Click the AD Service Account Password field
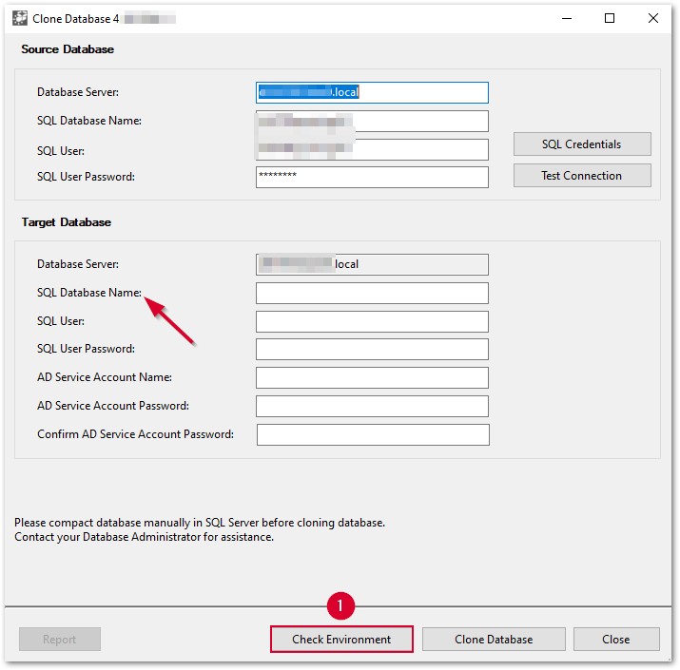Screen dimensions: 680x670 pyautogui.click(x=372, y=406)
